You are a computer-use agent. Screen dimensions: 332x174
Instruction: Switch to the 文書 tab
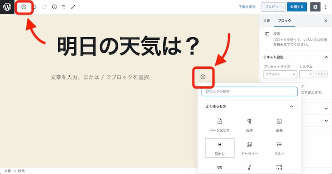click(266, 21)
